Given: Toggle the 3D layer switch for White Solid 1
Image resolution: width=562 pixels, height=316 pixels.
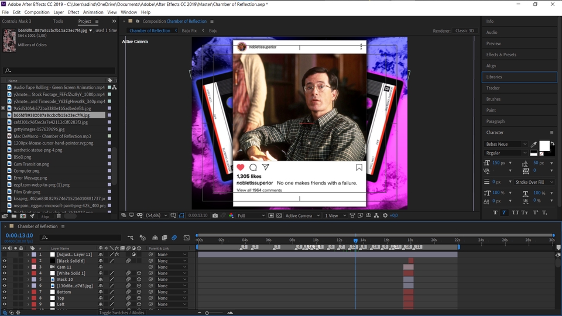Looking at the screenshot, I should [139, 273].
